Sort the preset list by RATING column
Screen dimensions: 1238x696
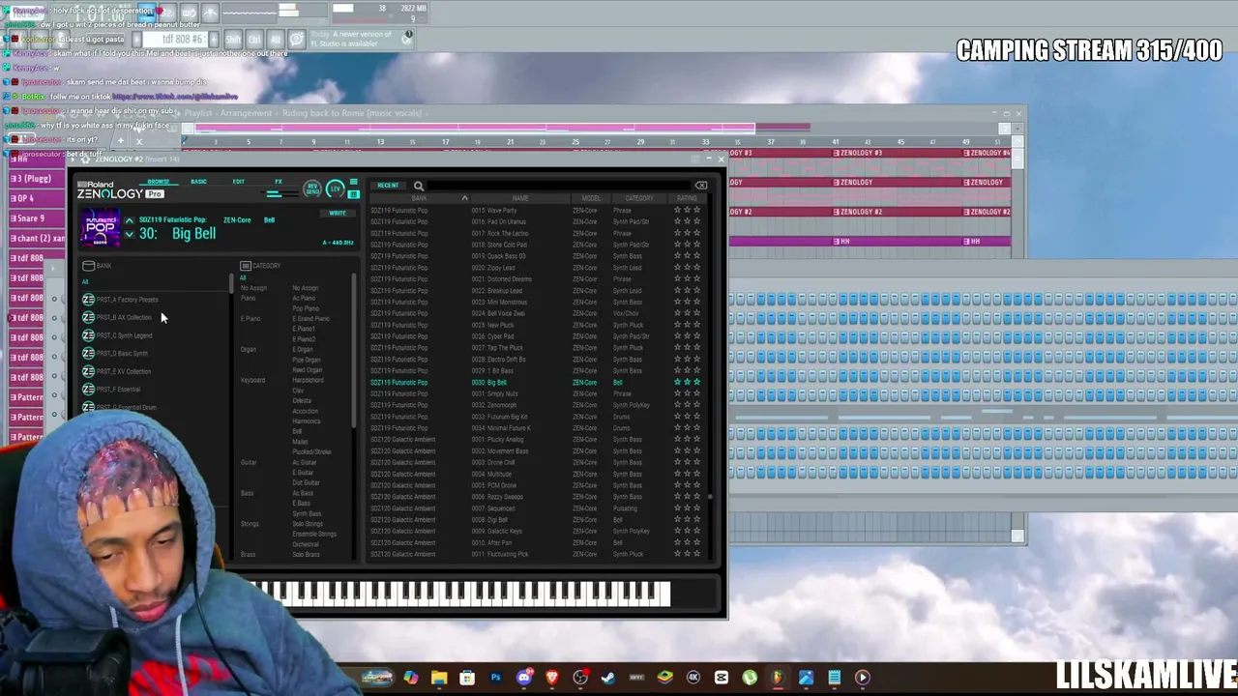[687, 198]
